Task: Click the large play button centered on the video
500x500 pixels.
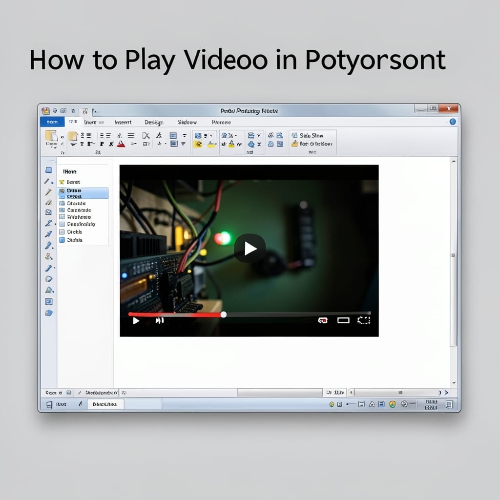Action: [250, 248]
